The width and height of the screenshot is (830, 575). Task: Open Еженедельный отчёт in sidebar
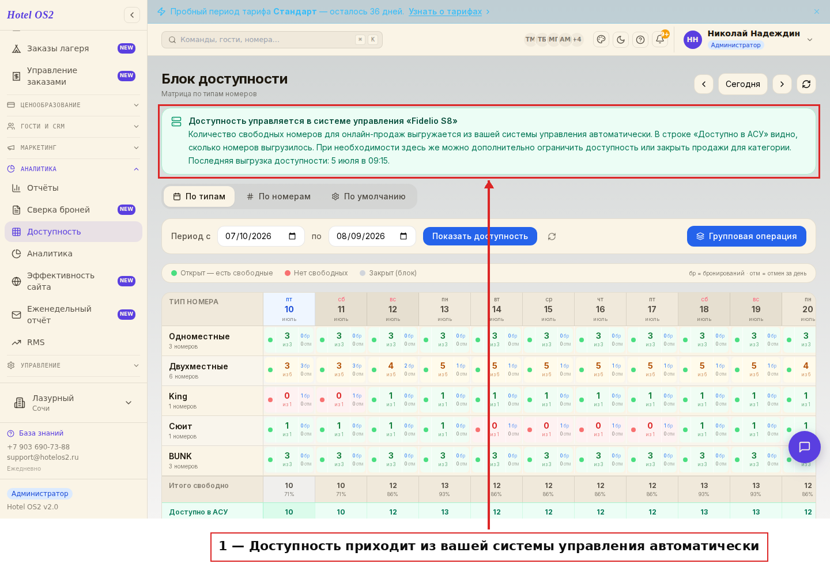point(73,315)
